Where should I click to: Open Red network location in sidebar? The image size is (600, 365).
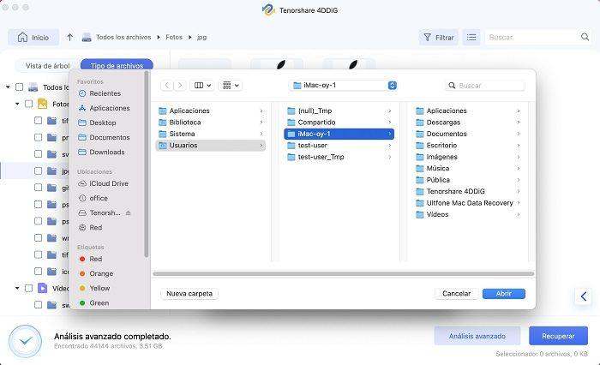click(x=91, y=227)
